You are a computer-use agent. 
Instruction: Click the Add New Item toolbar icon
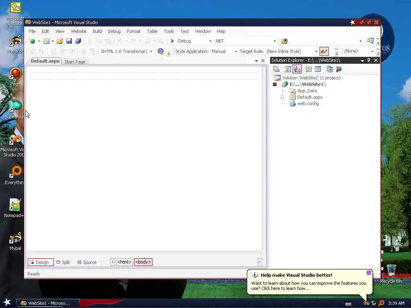46,41
